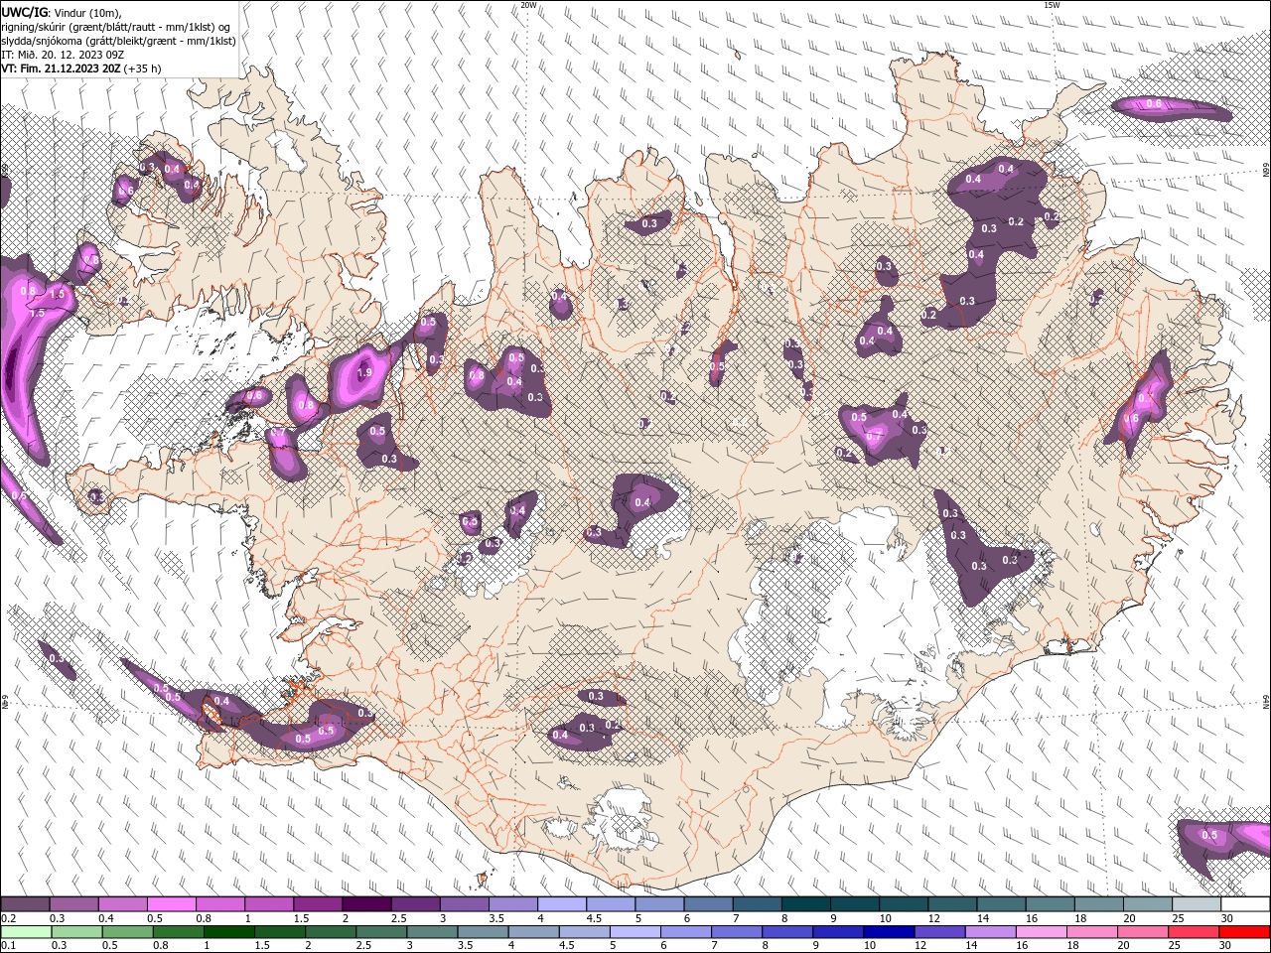Select the 0.4 swatch in the upper legend
The width and height of the screenshot is (1271, 953).
point(122,904)
